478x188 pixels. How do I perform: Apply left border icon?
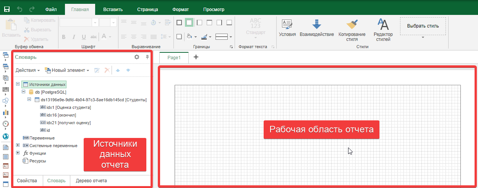coord(199,23)
